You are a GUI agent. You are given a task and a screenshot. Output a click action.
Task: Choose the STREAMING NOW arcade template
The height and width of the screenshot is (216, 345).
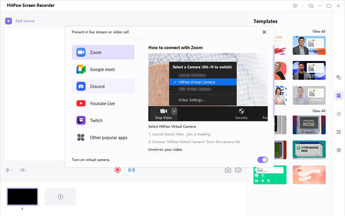[x=309, y=125]
